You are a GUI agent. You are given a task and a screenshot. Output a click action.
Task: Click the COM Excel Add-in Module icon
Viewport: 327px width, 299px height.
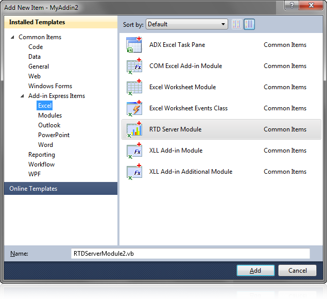click(134, 66)
